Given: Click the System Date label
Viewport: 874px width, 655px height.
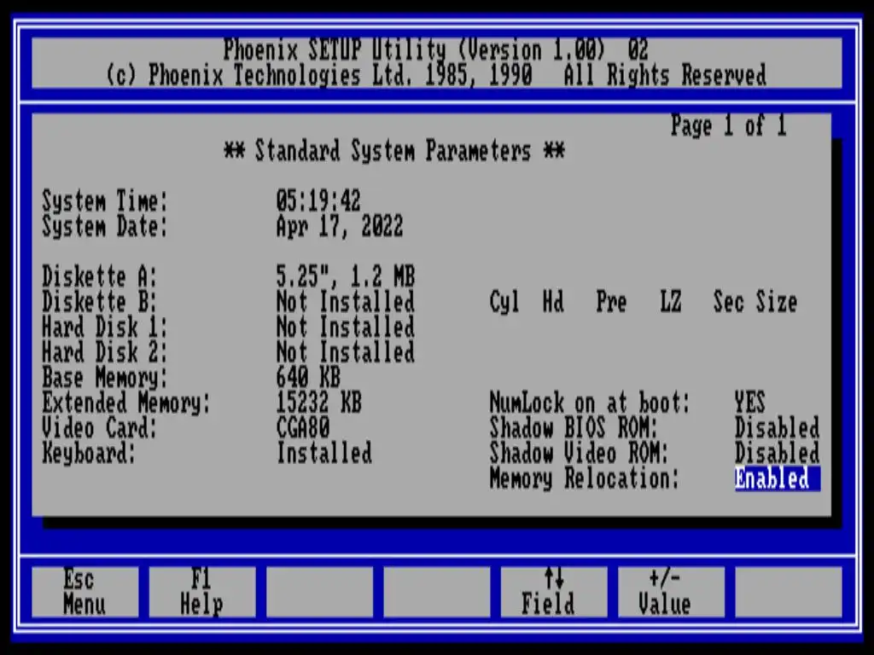Looking at the screenshot, I should coord(105,227).
